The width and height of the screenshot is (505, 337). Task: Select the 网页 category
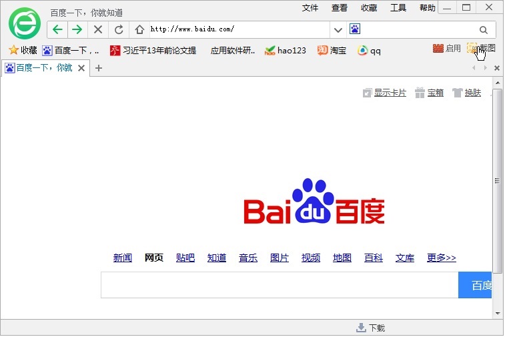pyautogui.click(x=154, y=258)
